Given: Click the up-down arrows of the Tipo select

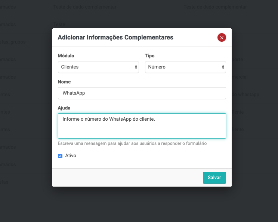Looking at the screenshot, I should click(223, 67).
